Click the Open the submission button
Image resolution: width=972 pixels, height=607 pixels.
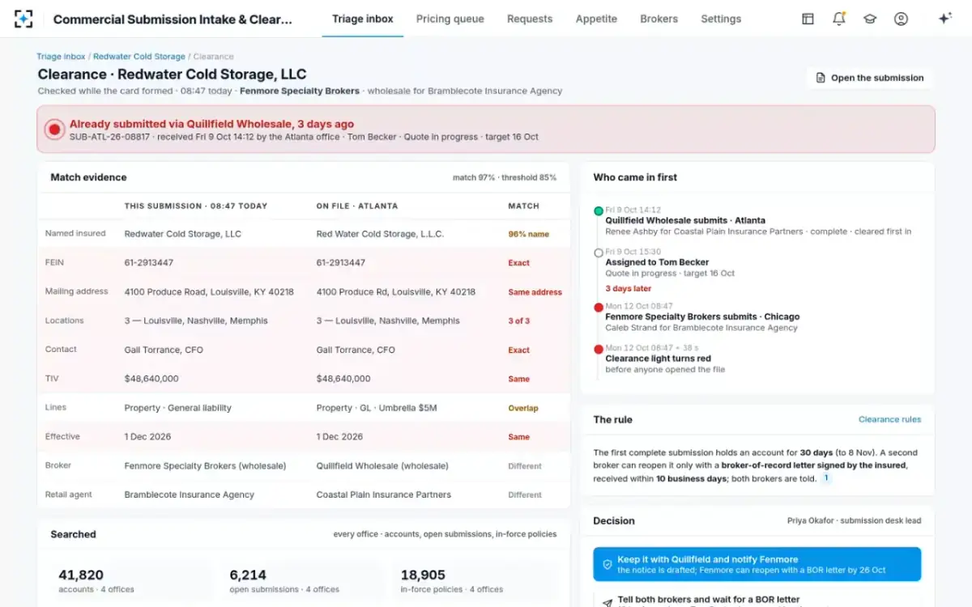[x=869, y=78]
